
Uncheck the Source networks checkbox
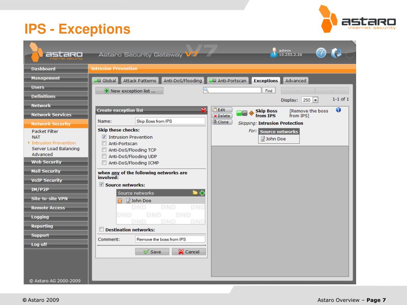[101, 184]
